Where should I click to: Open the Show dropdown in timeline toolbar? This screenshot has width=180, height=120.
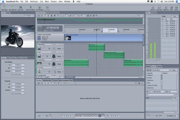coord(140,15)
